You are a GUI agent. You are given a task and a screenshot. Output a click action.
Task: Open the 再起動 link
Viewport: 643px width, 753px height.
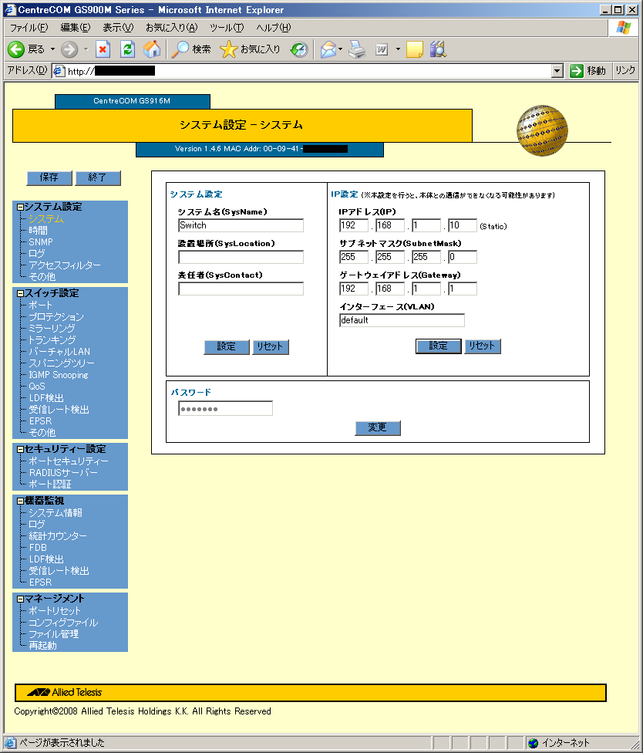(42, 646)
